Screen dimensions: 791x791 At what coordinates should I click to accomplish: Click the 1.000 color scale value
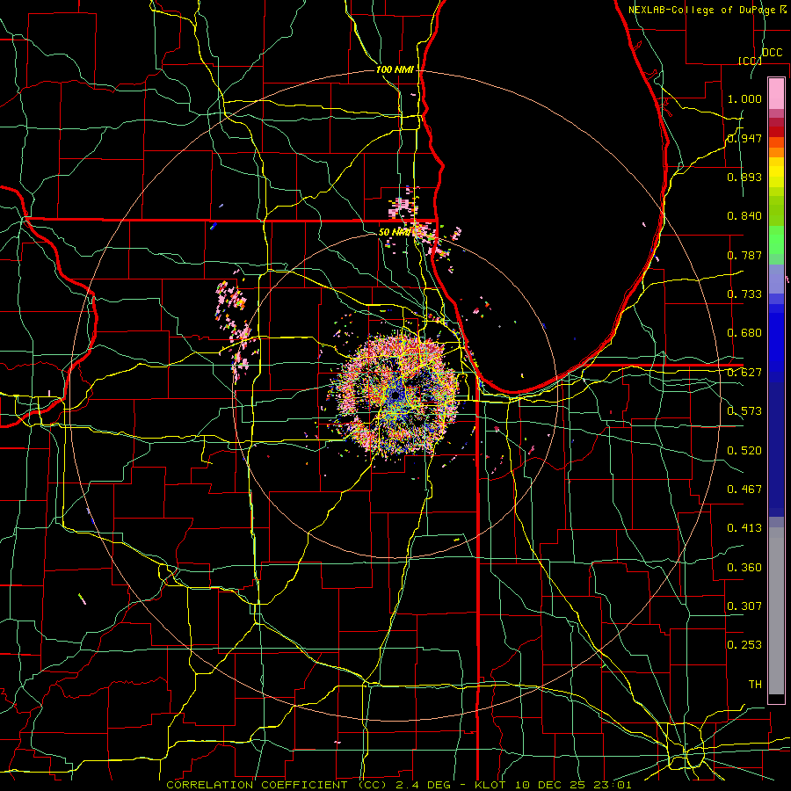tap(744, 98)
